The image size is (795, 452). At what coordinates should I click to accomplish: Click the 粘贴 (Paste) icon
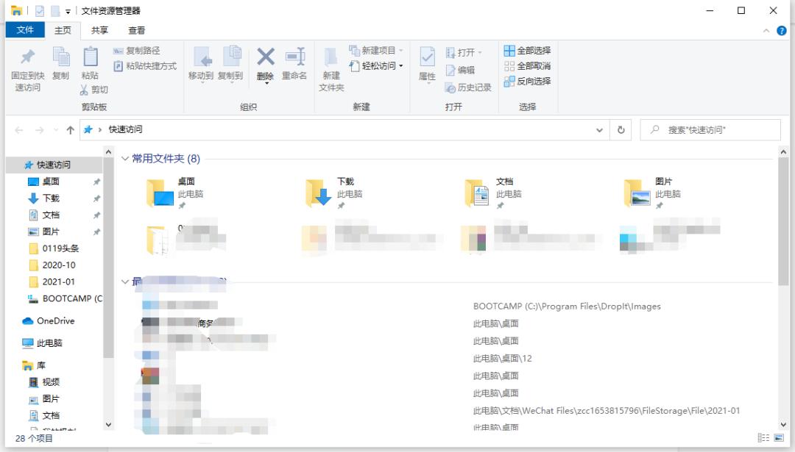[x=90, y=65]
